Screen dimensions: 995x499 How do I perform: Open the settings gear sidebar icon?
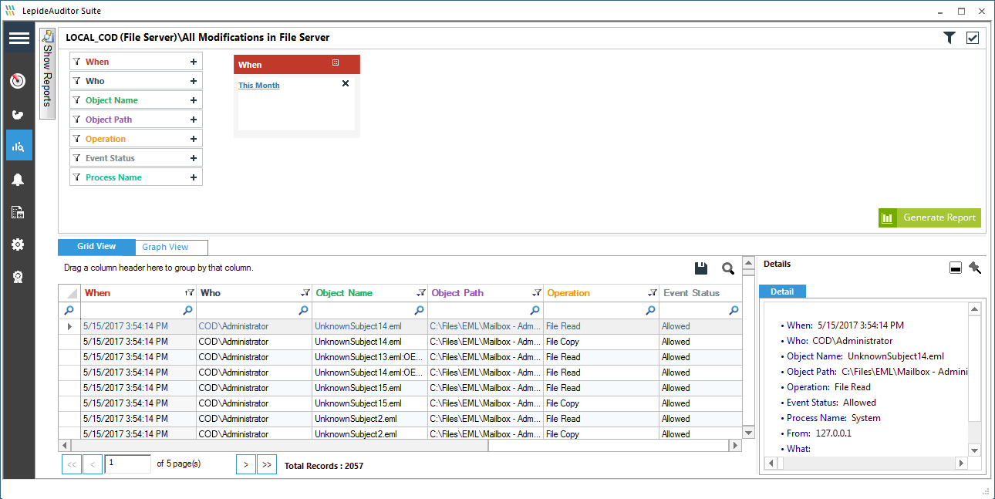pyautogui.click(x=19, y=244)
